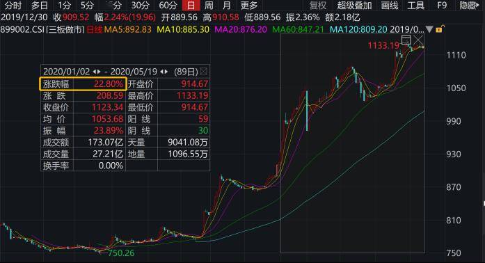The image size is (485, 263).
Task: Unlock the indicator line with padlock icon
Action: [439, 29]
